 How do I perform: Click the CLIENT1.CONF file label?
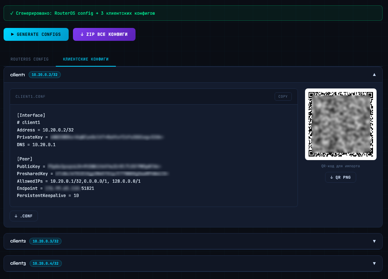(x=30, y=97)
